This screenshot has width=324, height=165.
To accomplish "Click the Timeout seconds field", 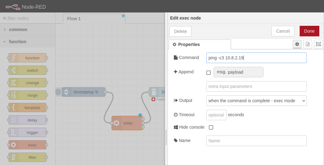I will coord(216,115).
